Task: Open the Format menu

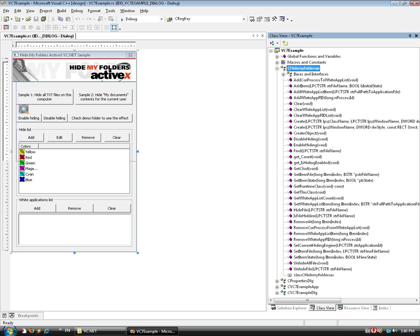Action: [x=94, y=11]
